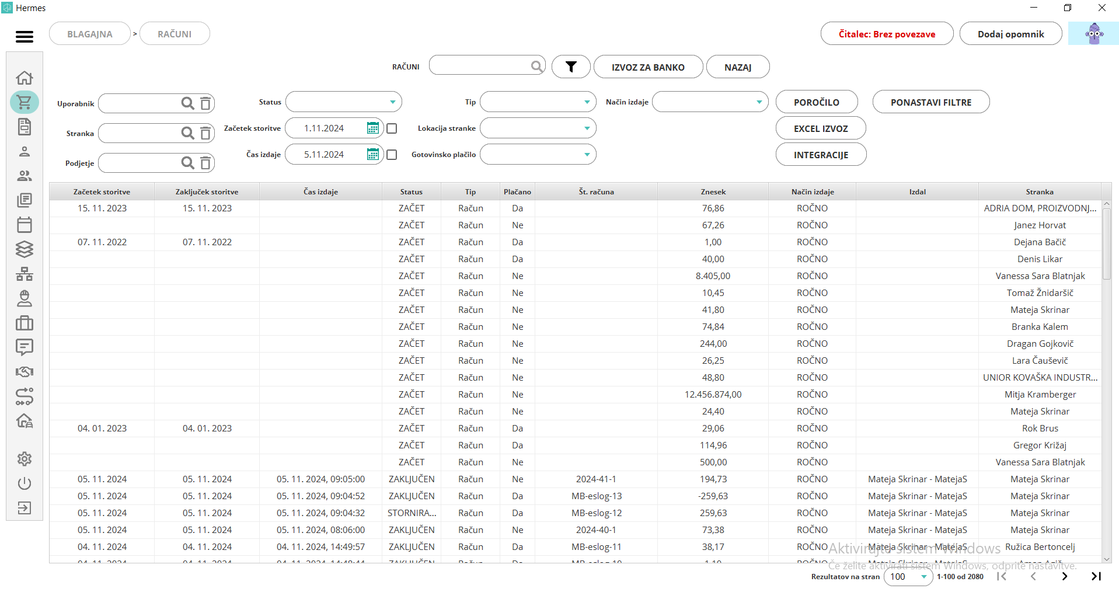
Task: Jump to last results page arrow
Action: (1096, 576)
